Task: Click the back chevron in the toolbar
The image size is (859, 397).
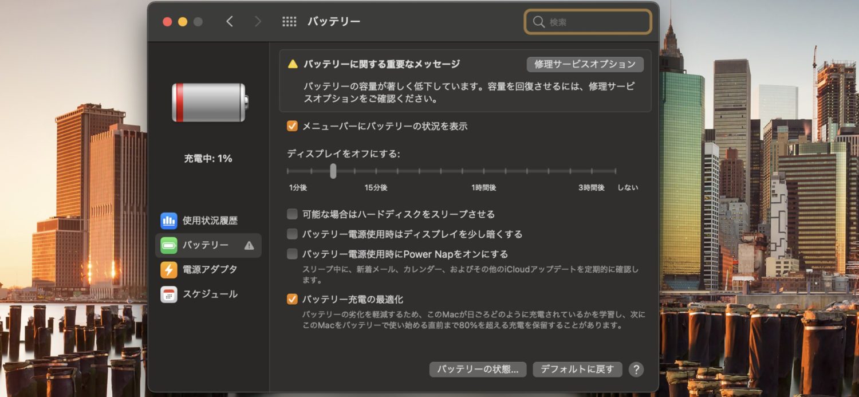Action: pyautogui.click(x=230, y=22)
